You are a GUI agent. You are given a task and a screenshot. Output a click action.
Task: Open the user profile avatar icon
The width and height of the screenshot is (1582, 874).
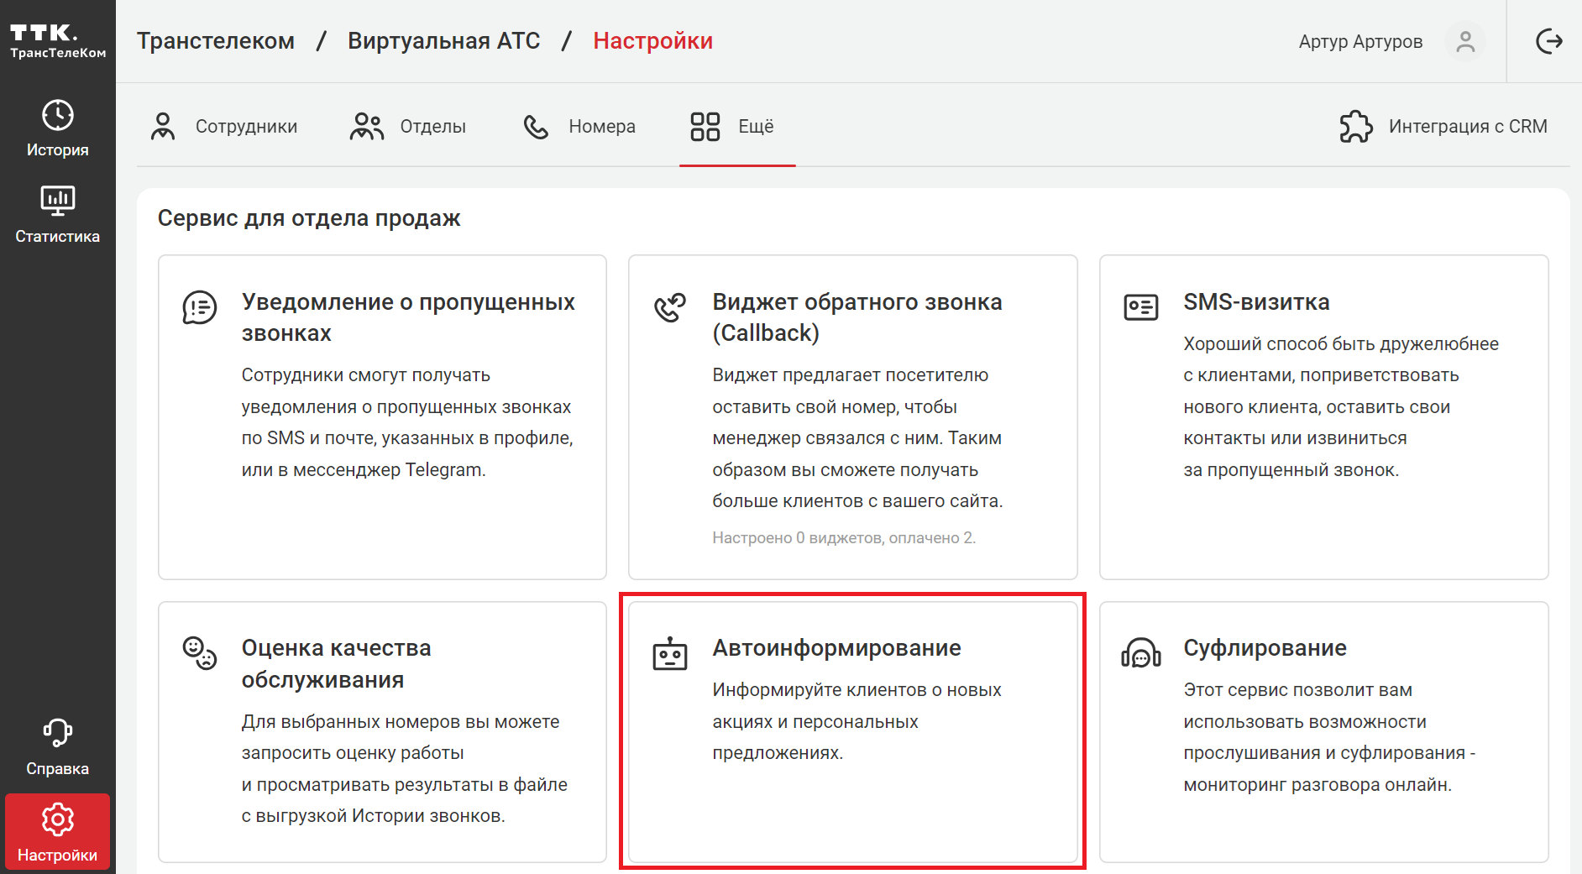(x=1465, y=41)
